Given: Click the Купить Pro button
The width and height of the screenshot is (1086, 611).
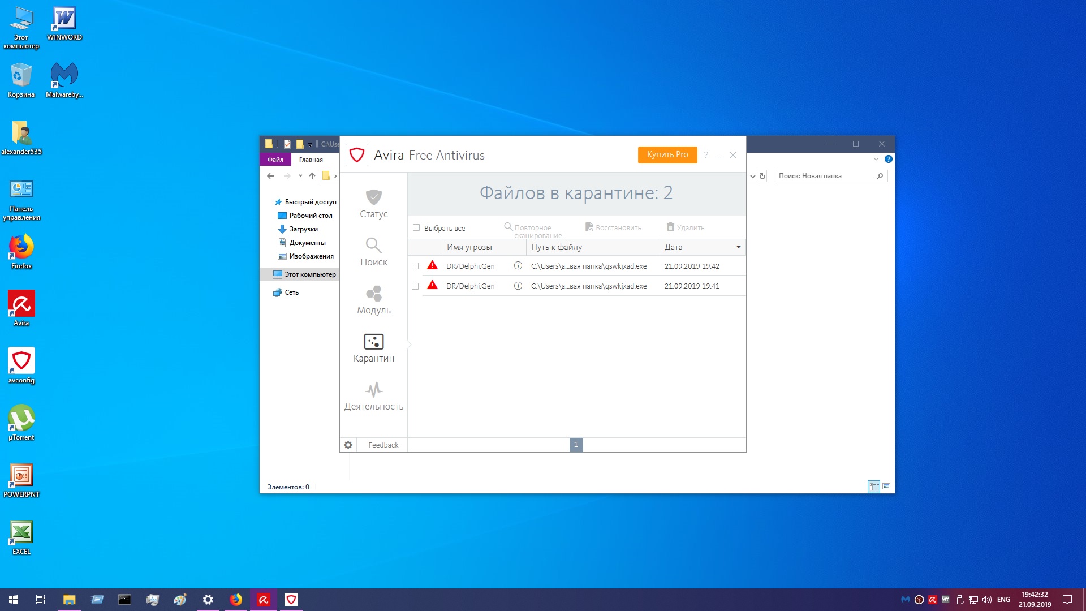Looking at the screenshot, I should pos(667,155).
